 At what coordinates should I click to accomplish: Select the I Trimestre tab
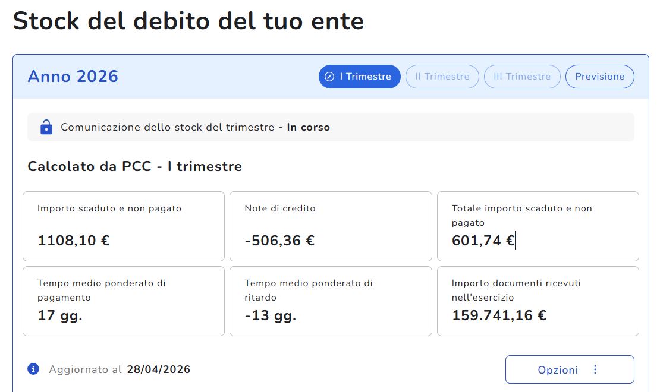[360, 77]
